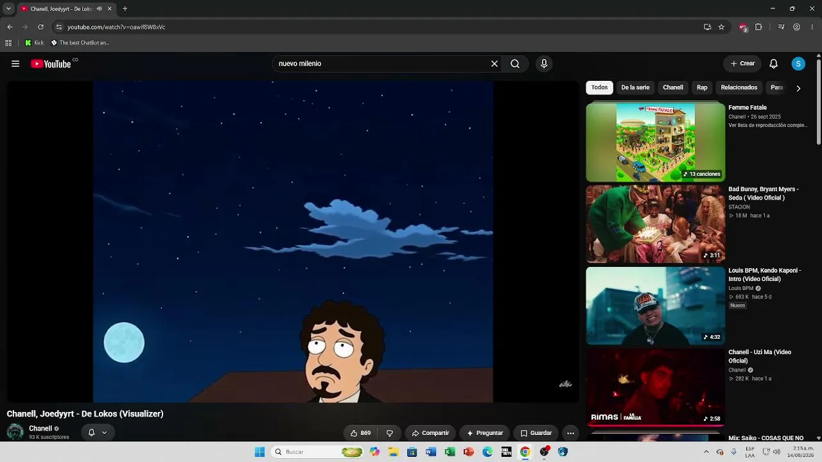Open Microsoft Edge from taskbar

point(487,452)
